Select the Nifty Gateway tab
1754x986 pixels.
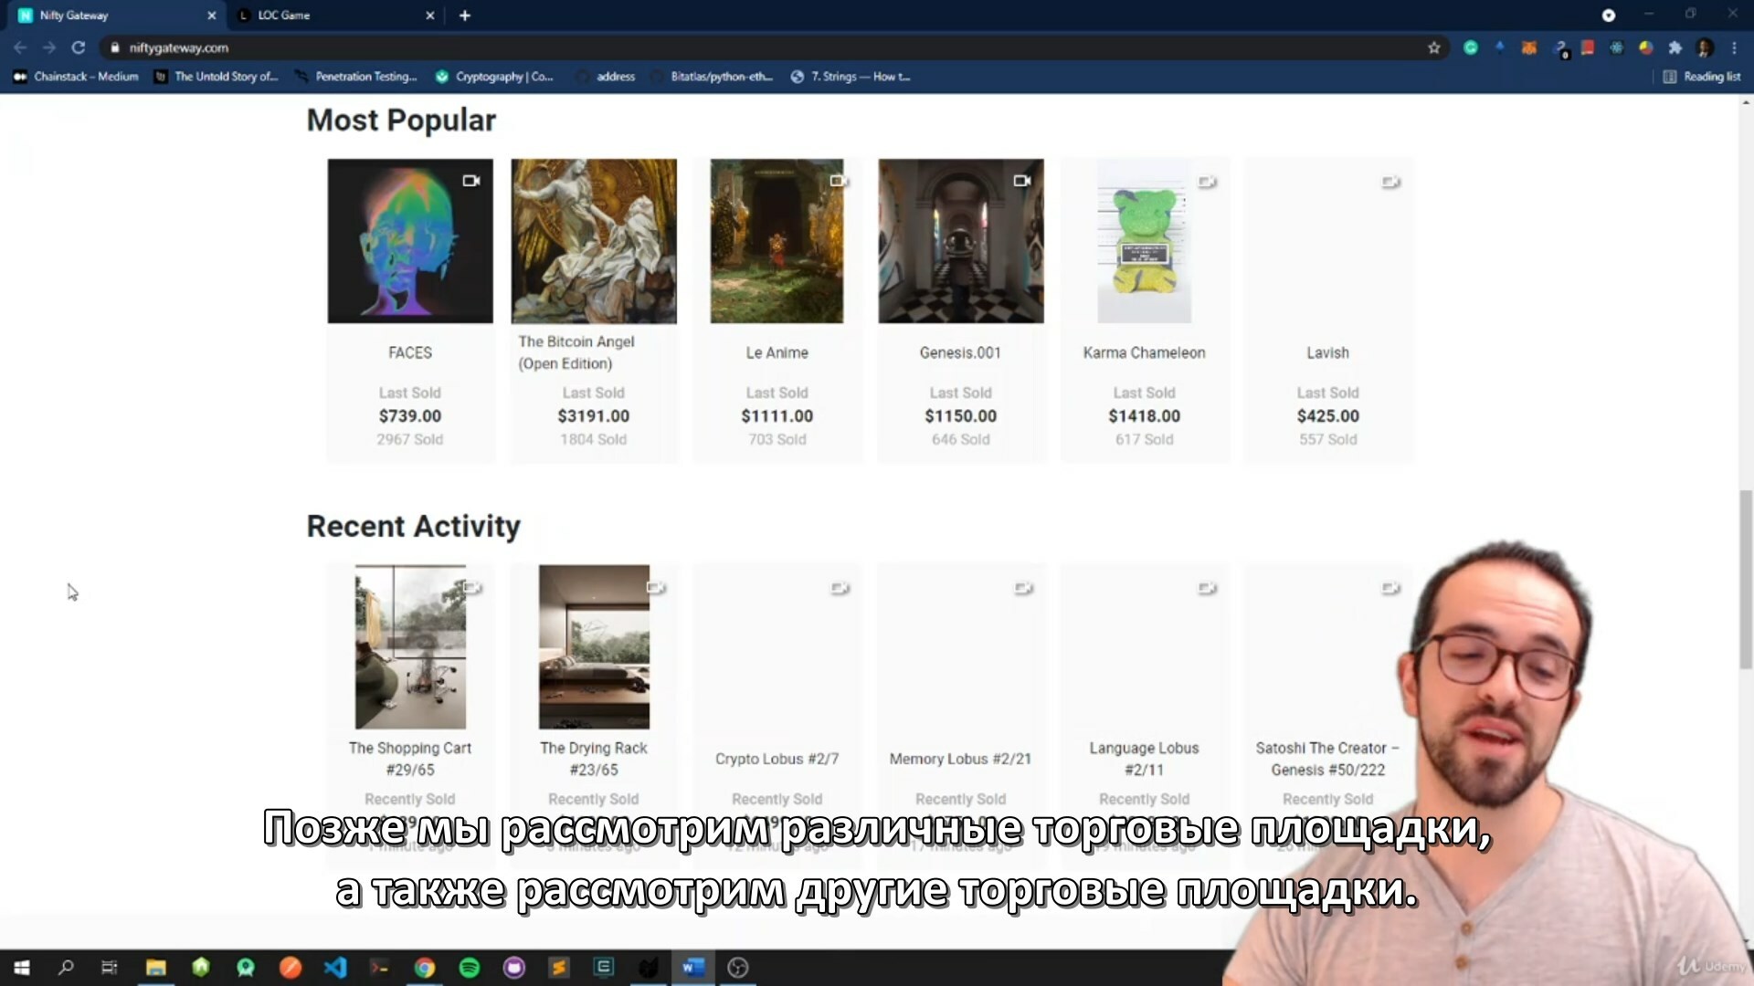(117, 16)
